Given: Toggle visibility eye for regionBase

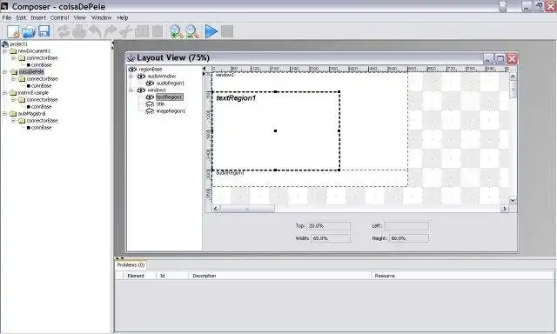Looking at the screenshot, I should point(132,70).
